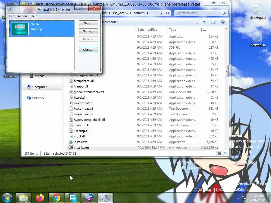Click the hwcompat.dll file icon
This screenshot has height=203, width=271.
[x=70, y=103]
